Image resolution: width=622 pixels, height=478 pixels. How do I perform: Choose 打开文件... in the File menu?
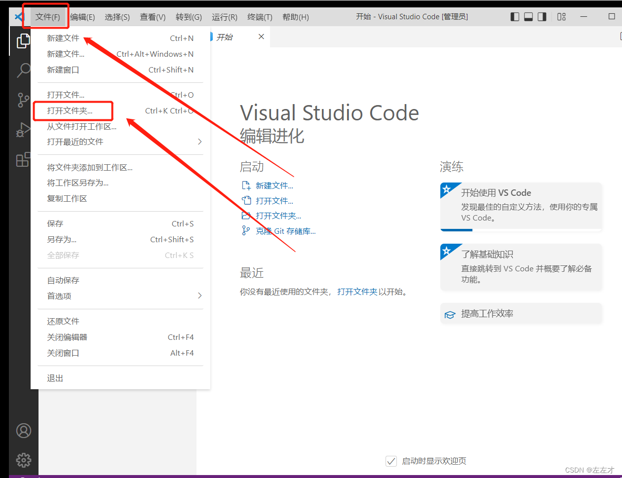click(120, 95)
